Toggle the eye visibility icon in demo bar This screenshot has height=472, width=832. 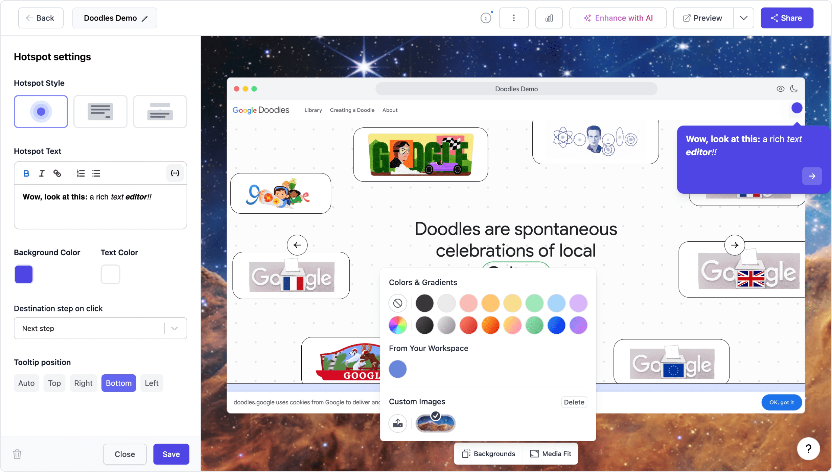point(780,89)
